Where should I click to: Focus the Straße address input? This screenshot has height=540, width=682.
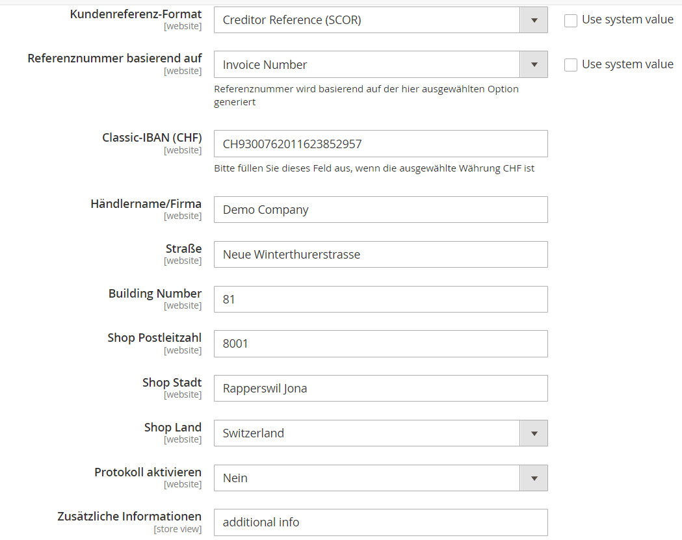380,254
